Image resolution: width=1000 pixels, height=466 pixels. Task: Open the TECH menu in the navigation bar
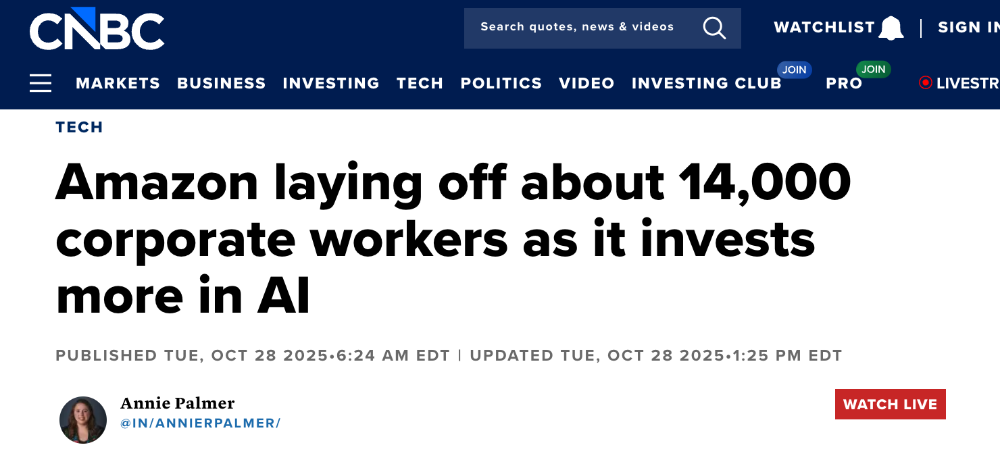coord(420,83)
